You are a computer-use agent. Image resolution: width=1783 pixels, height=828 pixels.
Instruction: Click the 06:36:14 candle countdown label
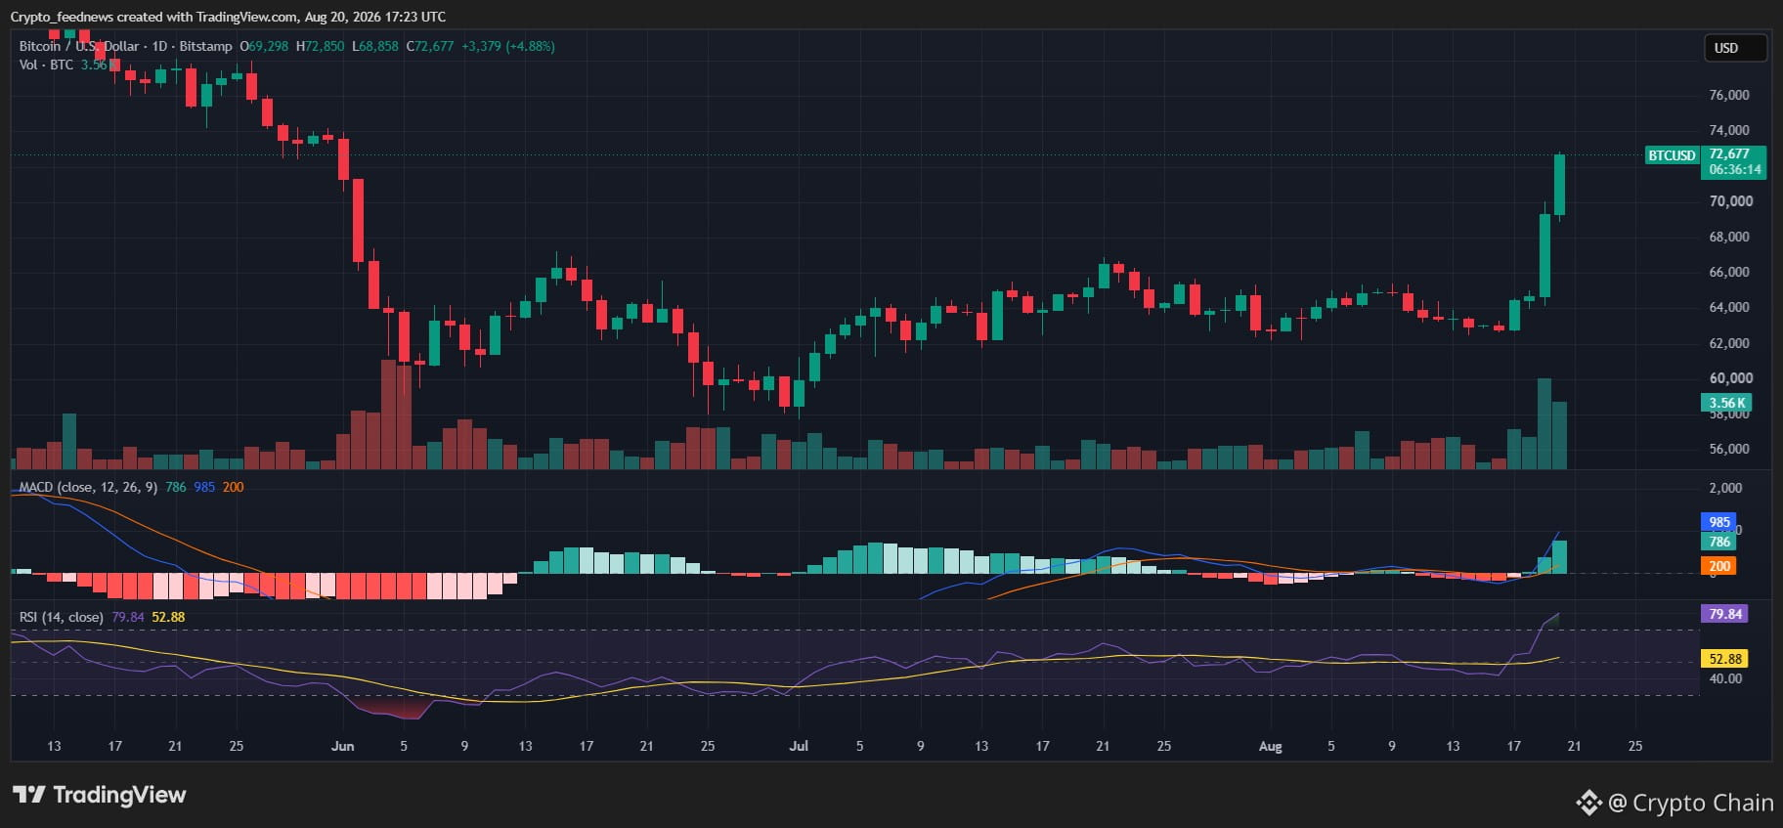[1735, 169]
